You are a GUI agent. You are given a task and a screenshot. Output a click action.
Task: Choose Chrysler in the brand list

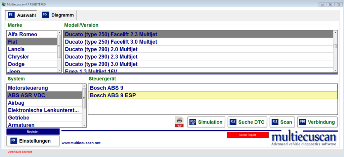[32, 57]
